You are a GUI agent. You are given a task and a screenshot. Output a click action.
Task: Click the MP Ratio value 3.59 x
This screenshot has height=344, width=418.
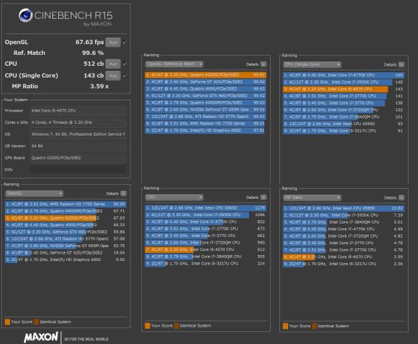click(x=99, y=86)
